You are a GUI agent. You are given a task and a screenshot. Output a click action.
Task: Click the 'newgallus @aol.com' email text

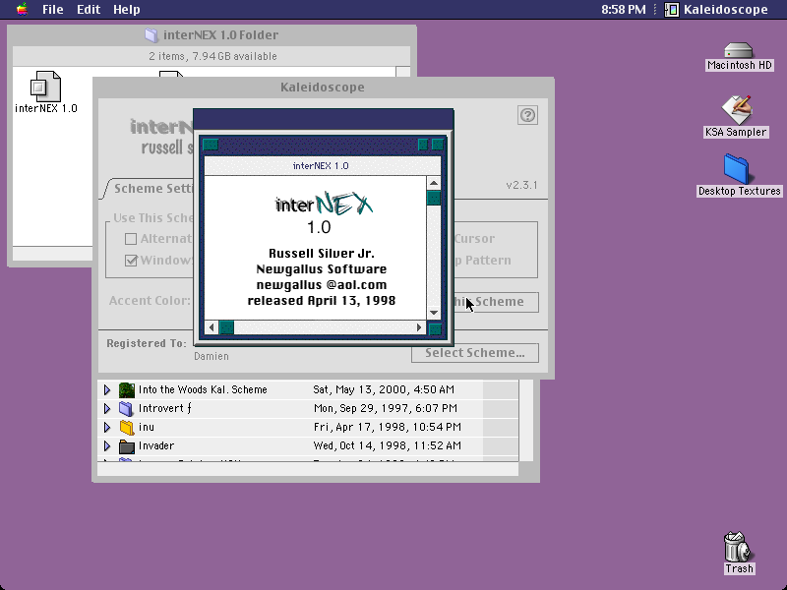tap(322, 285)
